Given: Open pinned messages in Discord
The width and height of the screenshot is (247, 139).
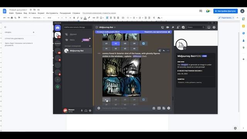Looking at the screenshot, I should (173, 27).
